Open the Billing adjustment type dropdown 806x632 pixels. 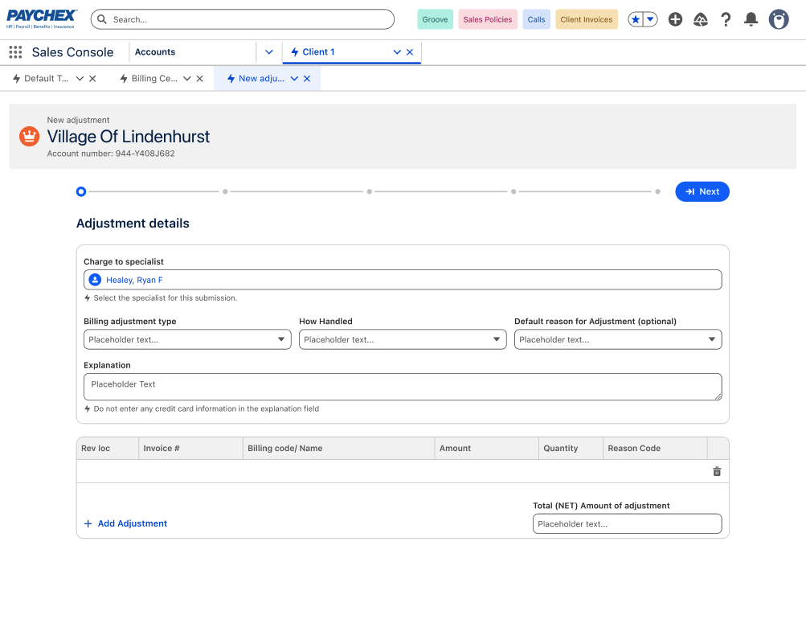(187, 339)
